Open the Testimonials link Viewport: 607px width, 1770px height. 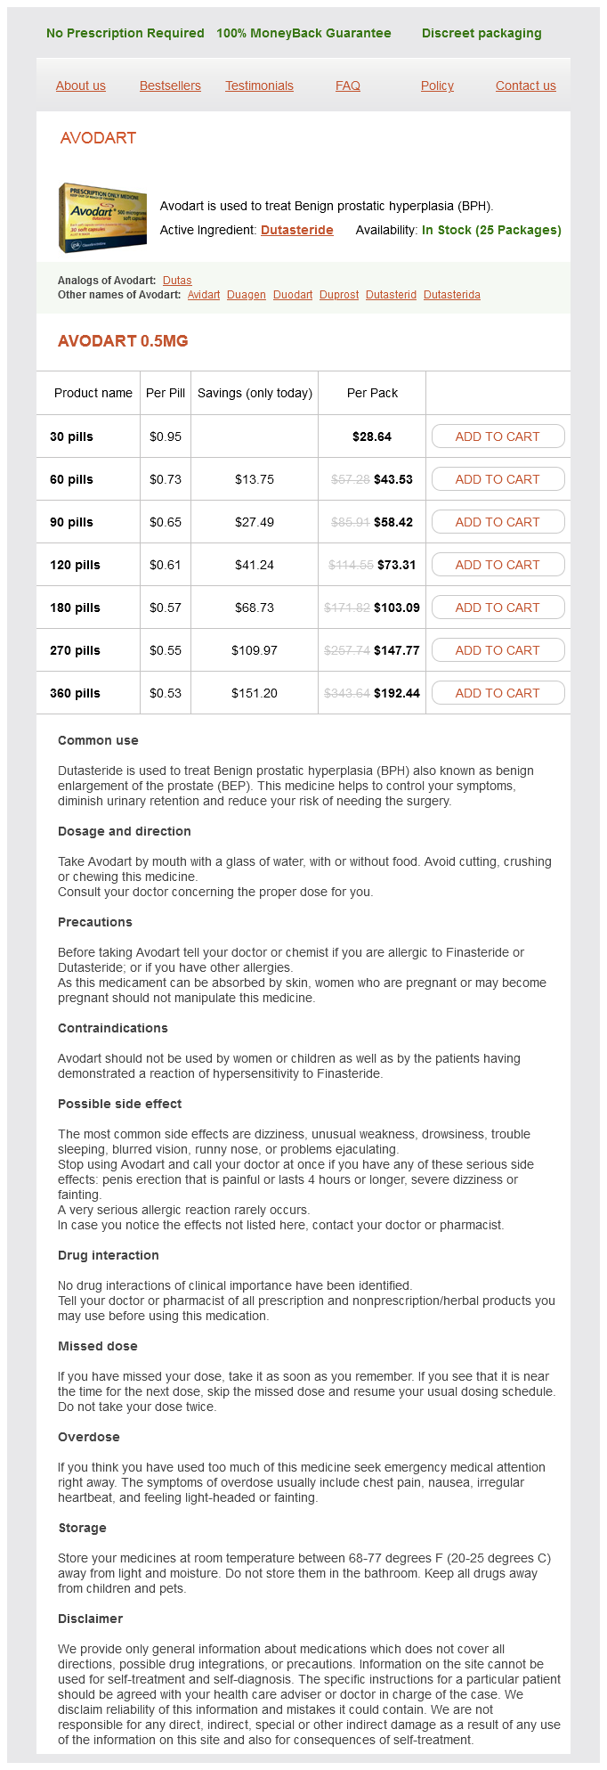(x=259, y=86)
